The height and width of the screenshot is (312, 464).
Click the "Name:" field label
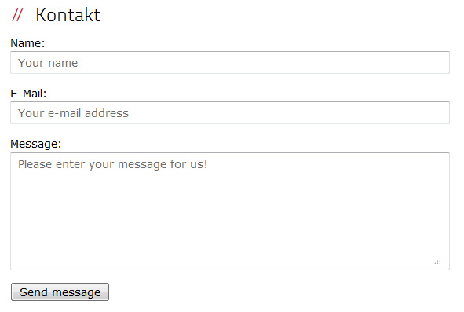[27, 43]
